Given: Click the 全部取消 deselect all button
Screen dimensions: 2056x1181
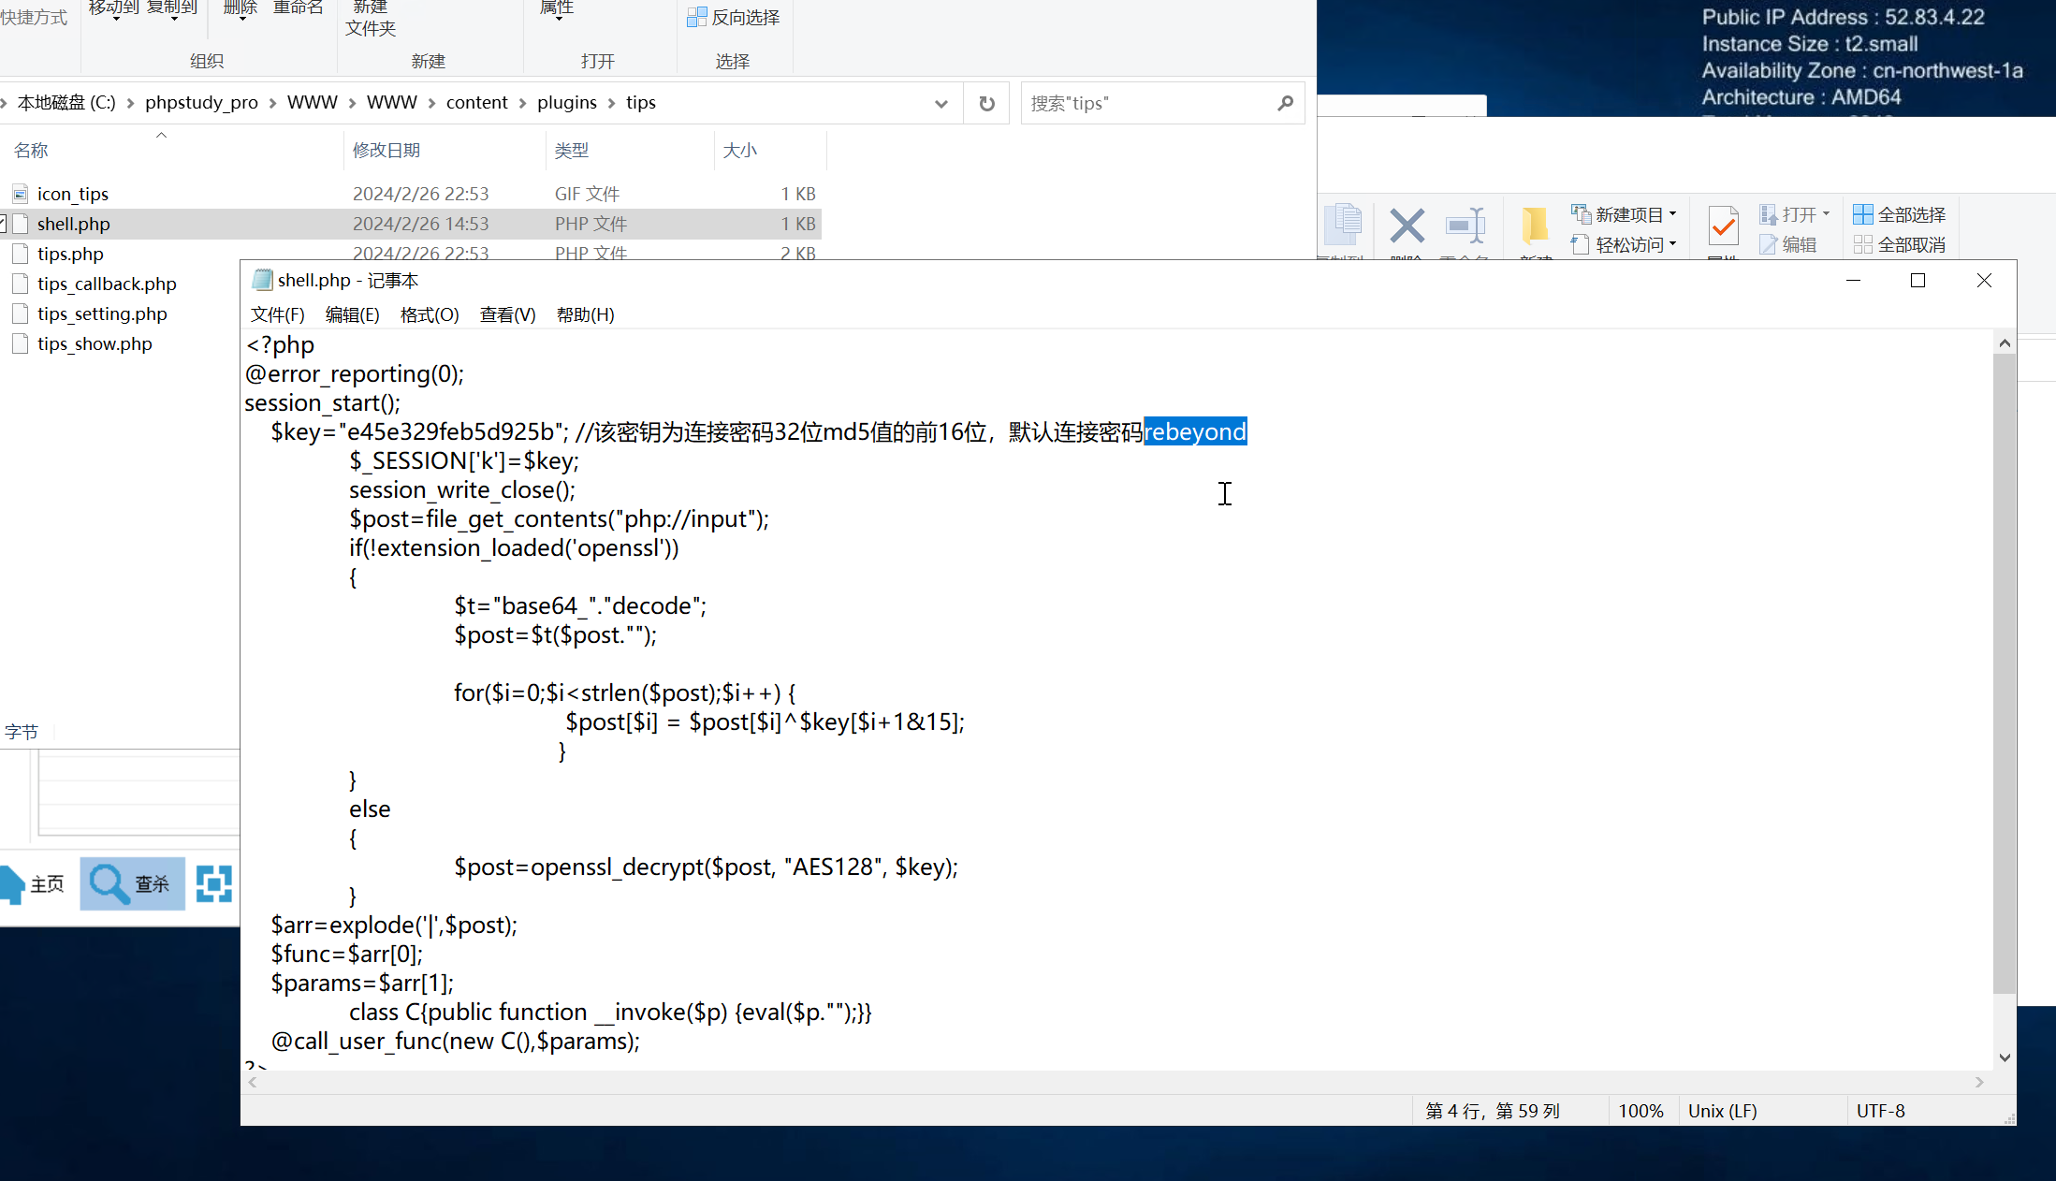Looking at the screenshot, I should [x=1900, y=244].
